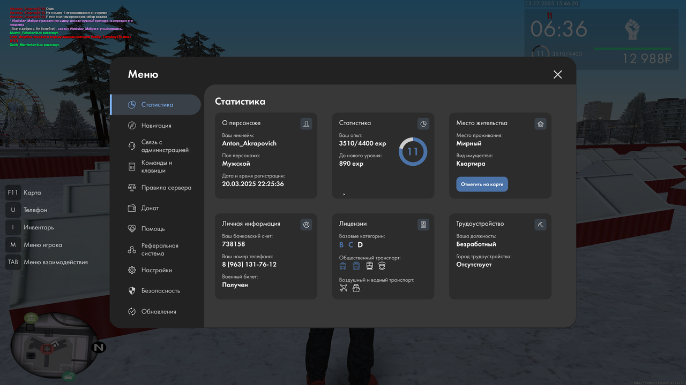Click the ID badge icon on Лицензии card
Screen dimensions: 686x385
pos(423,225)
